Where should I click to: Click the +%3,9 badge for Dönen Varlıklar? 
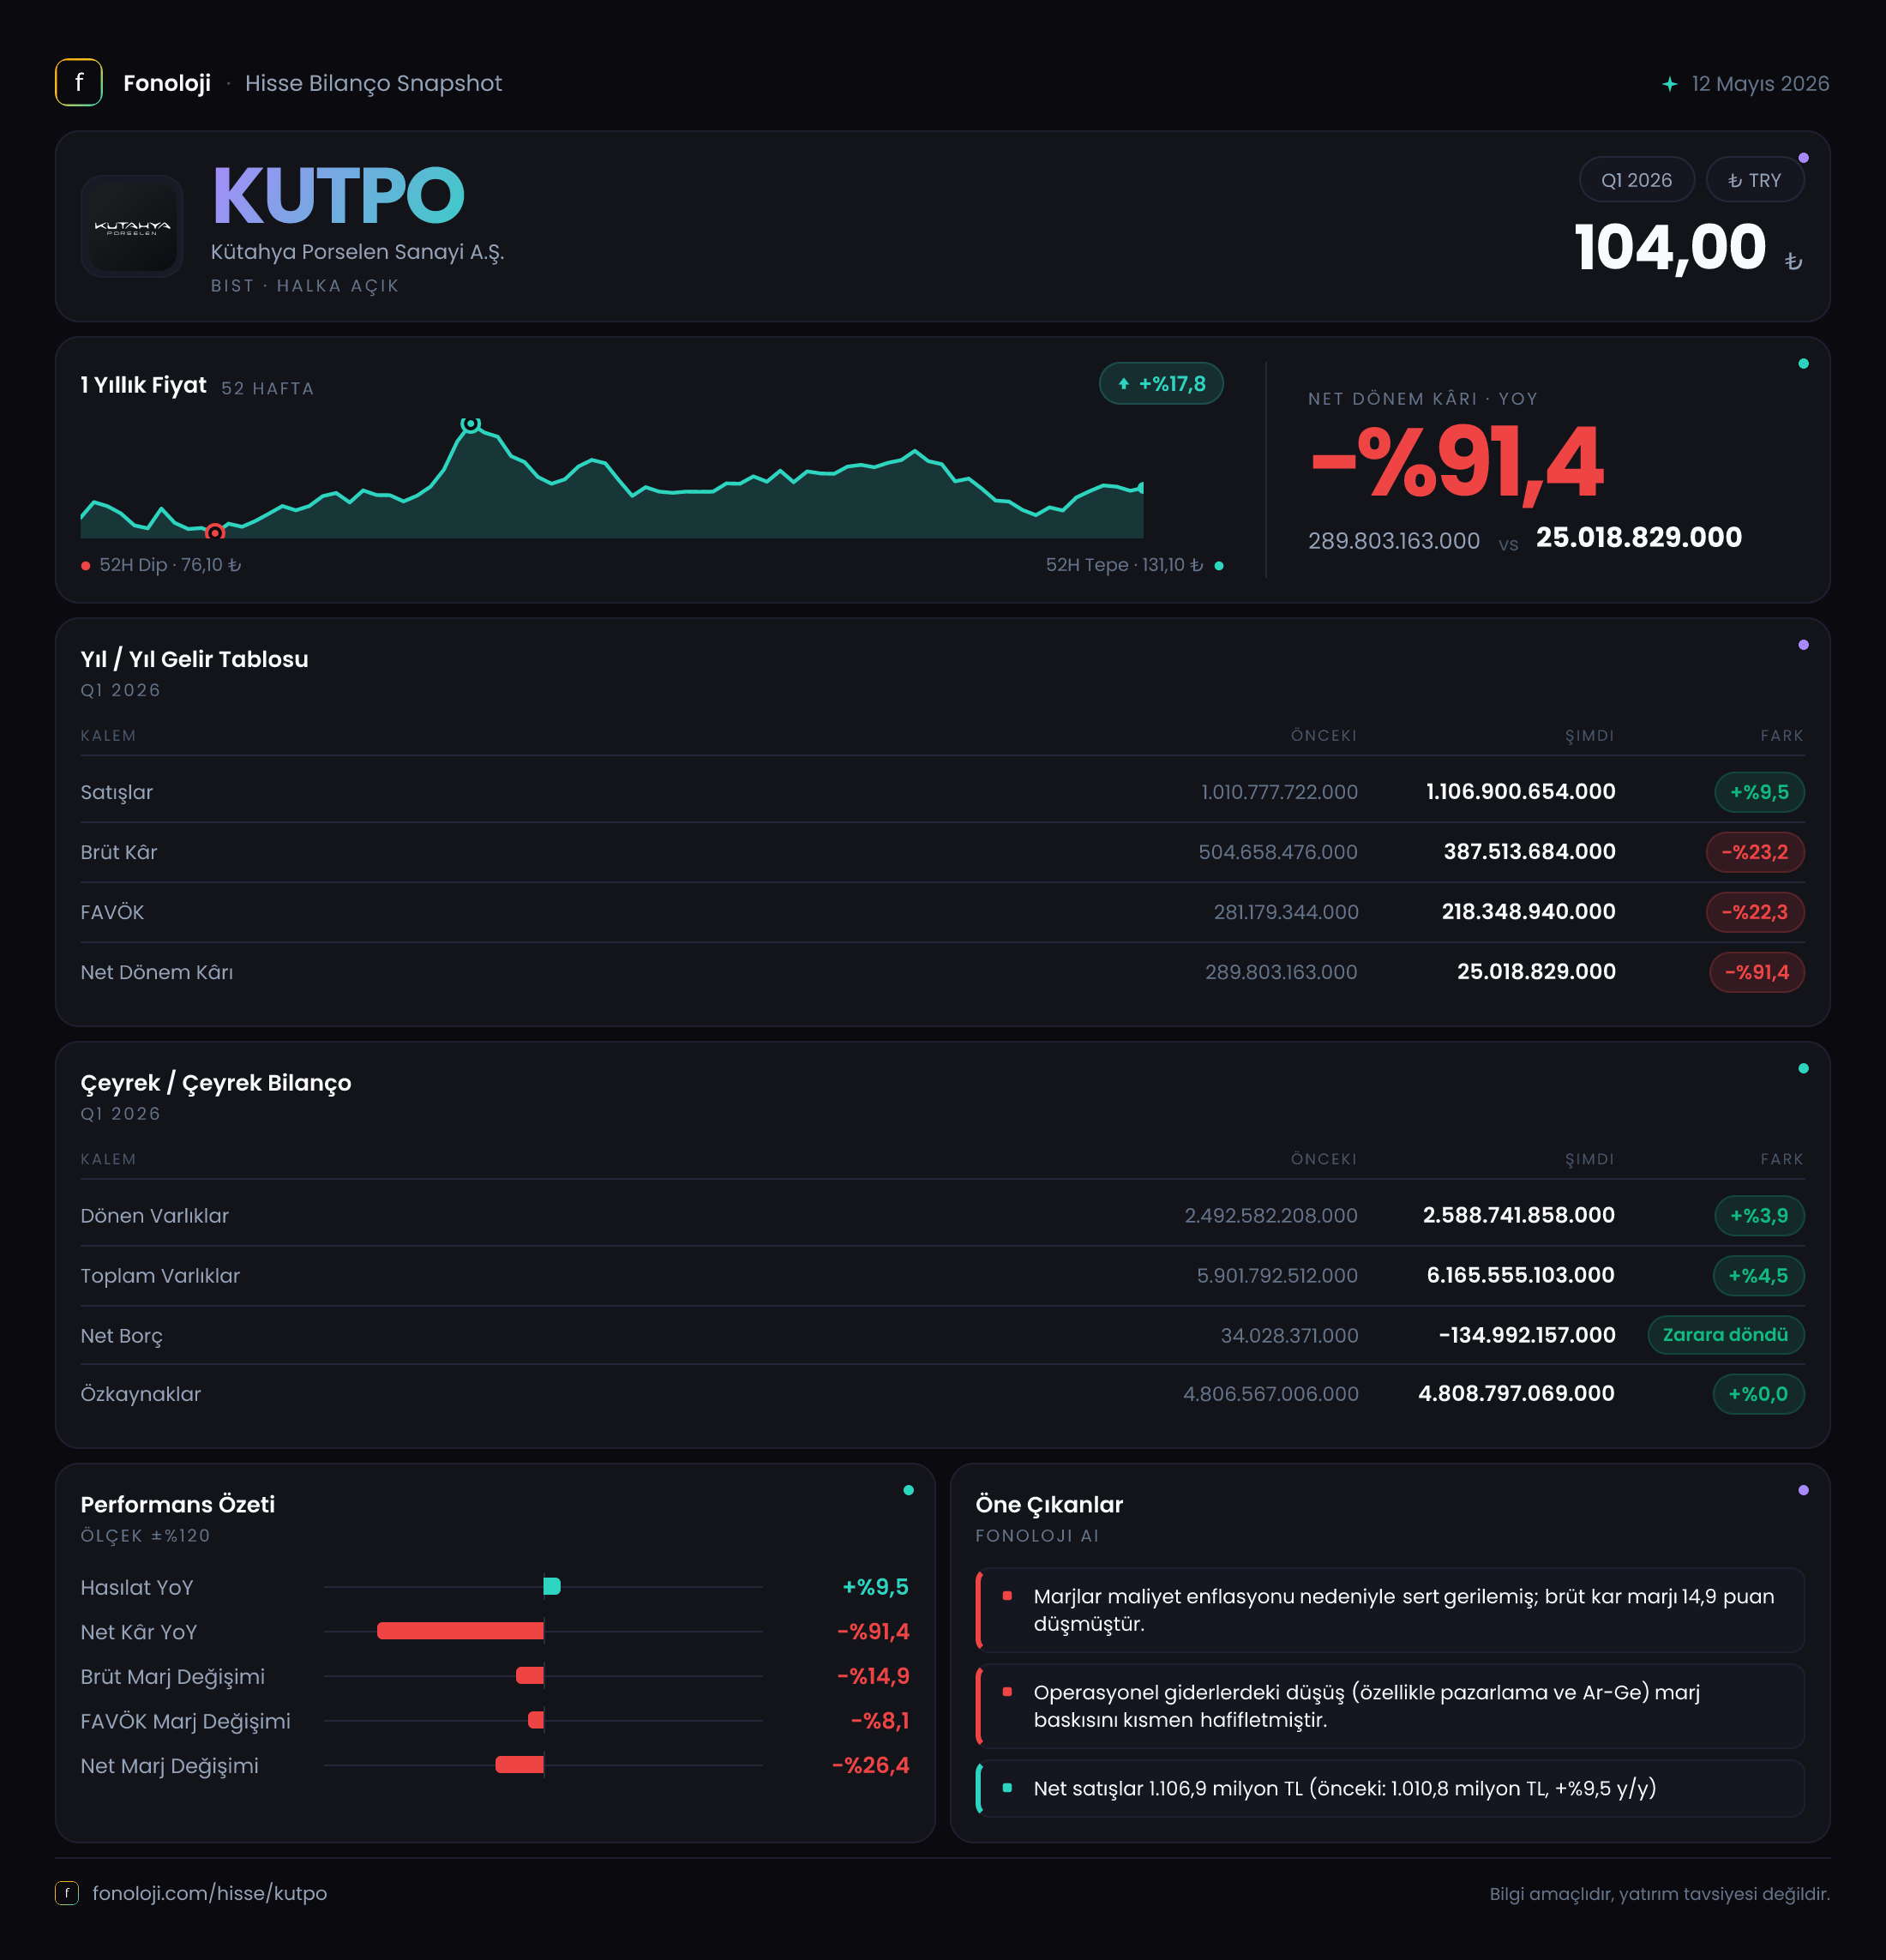[x=1759, y=1216]
